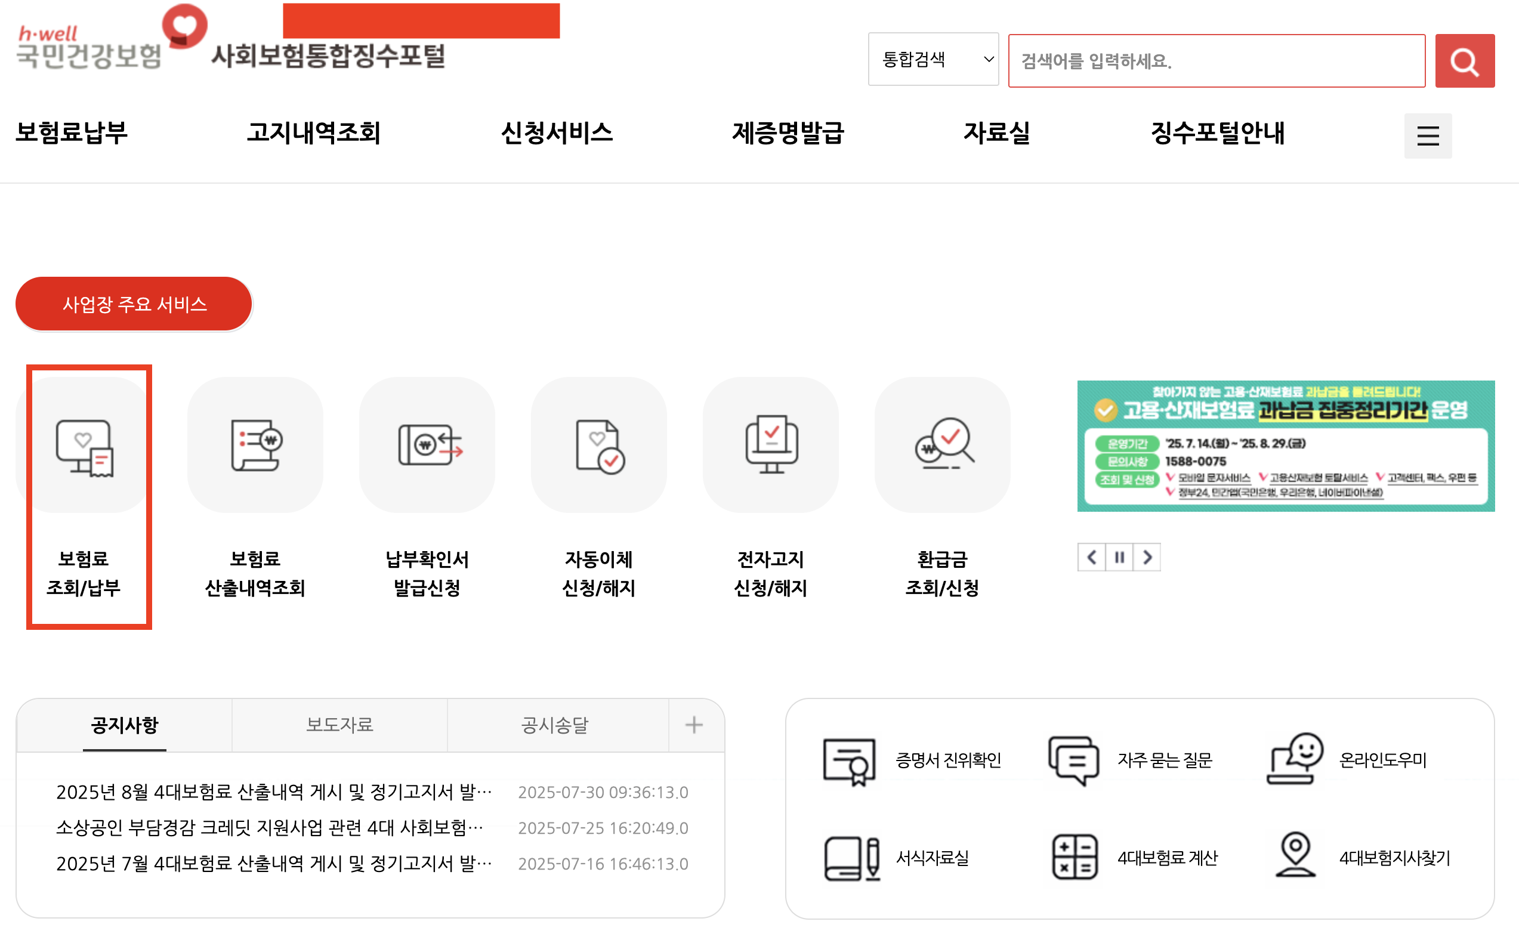Click the 검색어를 입력하세요 search field
Image resolution: width=1519 pixels, height=940 pixels.
[x=1216, y=61]
